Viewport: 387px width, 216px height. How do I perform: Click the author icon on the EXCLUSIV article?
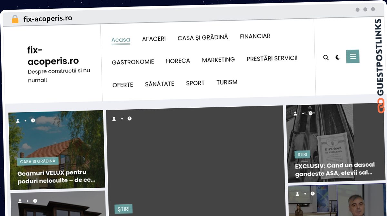point(295,113)
